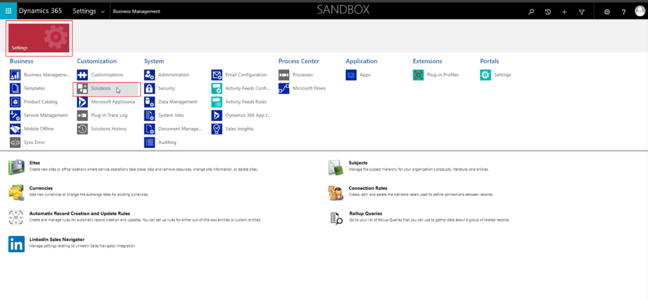Click the Security lock icon
This screenshot has width=648, height=301.
[x=150, y=88]
